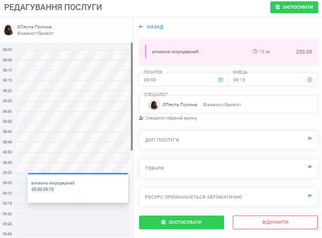Click the 08:00 time slot row
This screenshot has height=238, width=322.
point(74,55)
